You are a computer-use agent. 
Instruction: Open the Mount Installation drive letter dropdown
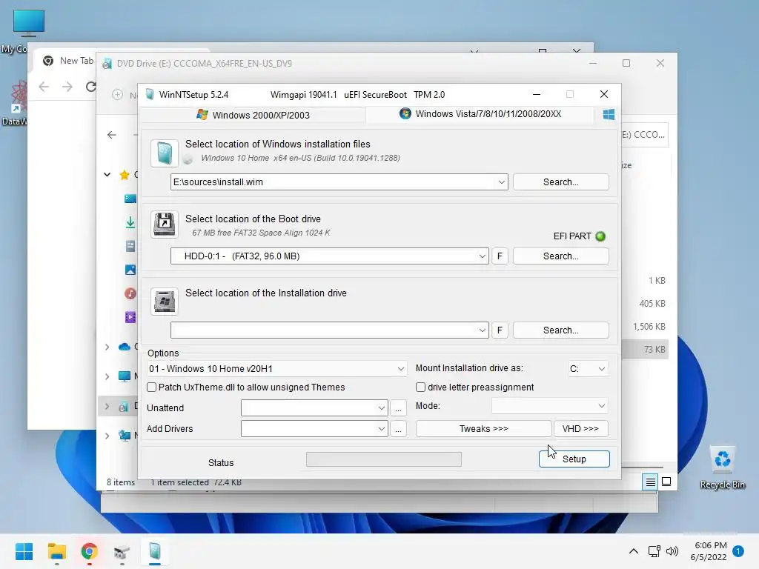(601, 369)
